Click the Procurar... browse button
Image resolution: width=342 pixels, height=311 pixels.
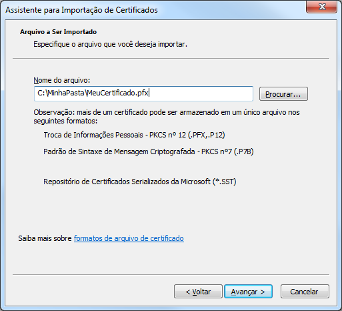click(283, 94)
